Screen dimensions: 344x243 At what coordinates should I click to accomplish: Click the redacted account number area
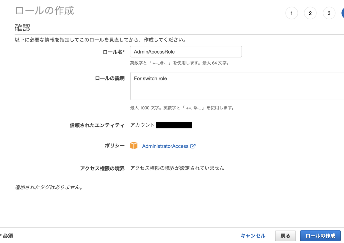[174, 125]
